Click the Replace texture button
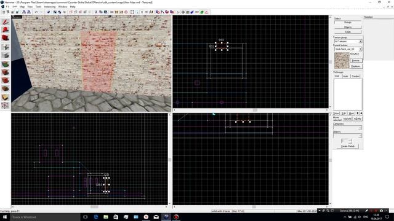394x221 pixels. 356,66
